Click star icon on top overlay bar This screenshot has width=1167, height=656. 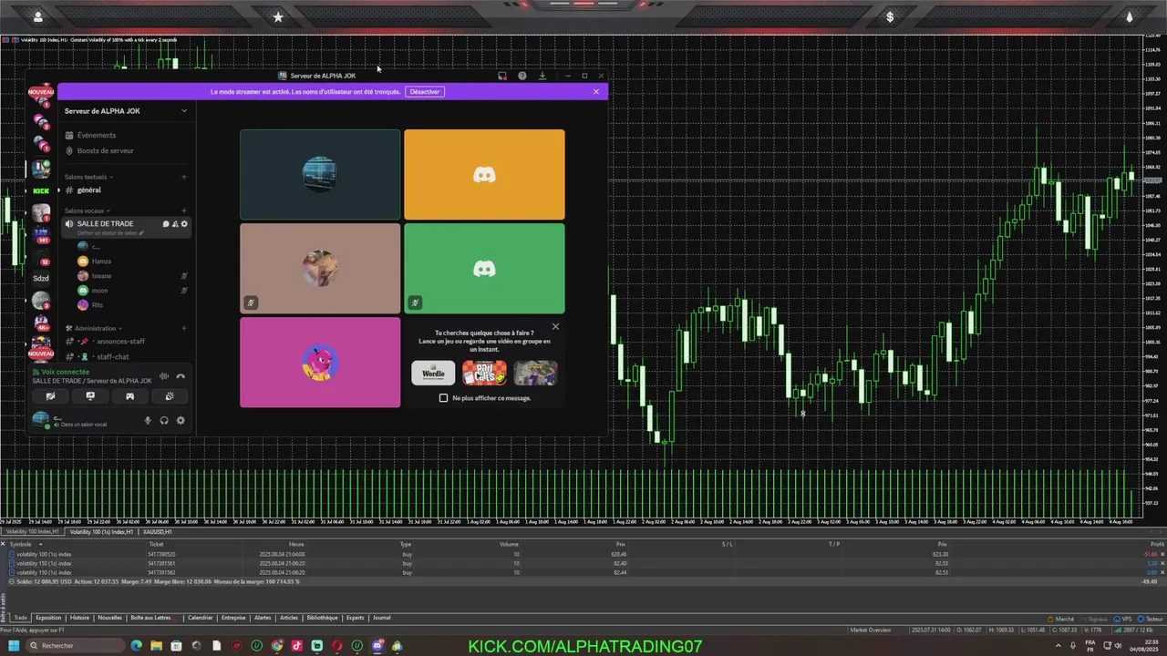pyautogui.click(x=278, y=16)
